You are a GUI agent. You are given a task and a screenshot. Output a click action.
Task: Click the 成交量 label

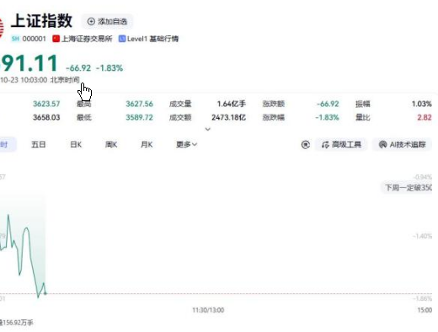pyautogui.click(x=180, y=104)
